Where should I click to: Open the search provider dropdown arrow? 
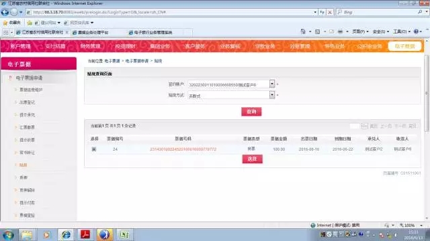coord(427,12)
